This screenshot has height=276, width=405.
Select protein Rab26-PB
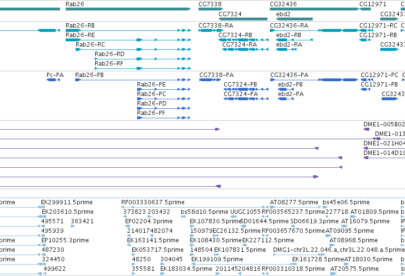click(x=133, y=80)
